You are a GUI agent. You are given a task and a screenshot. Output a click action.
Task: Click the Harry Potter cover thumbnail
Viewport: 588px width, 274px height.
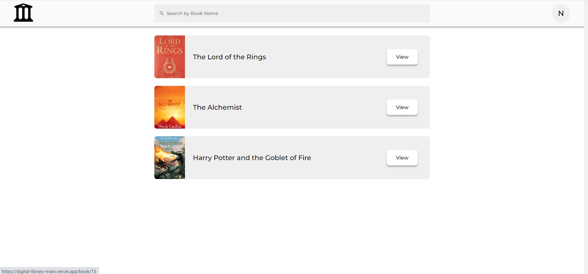[x=169, y=157]
